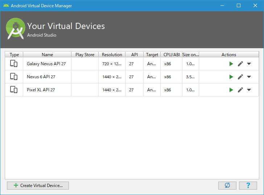The height and width of the screenshot is (195, 264).
Task: Open actions dropdown for Nexus 6 API 27
Action: point(249,77)
